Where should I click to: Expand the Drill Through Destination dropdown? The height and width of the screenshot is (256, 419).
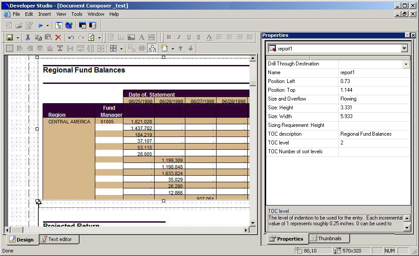(406, 64)
